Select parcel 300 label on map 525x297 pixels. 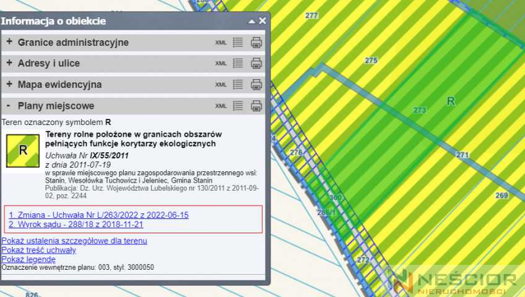[x=336, y=197]
